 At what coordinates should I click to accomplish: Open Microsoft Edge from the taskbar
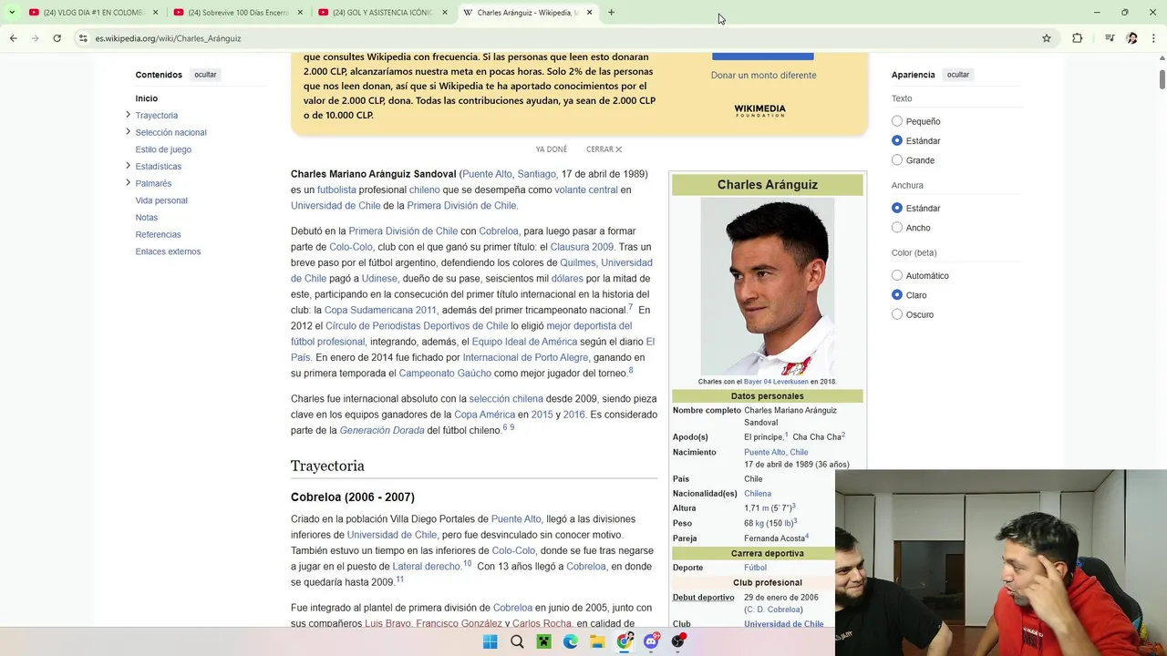click(x=571, y=641)
